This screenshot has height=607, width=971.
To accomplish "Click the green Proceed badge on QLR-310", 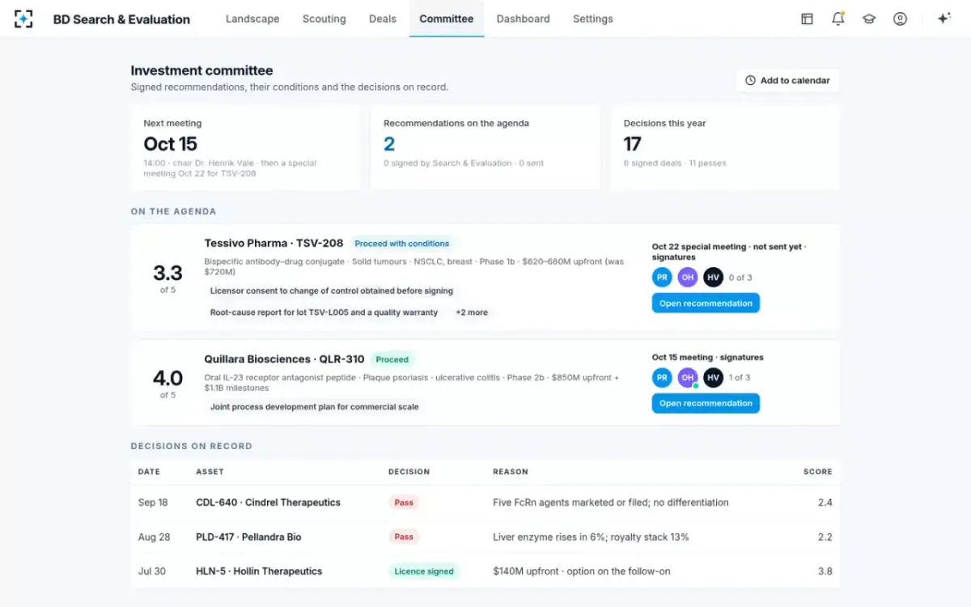I will click(392, 359).
